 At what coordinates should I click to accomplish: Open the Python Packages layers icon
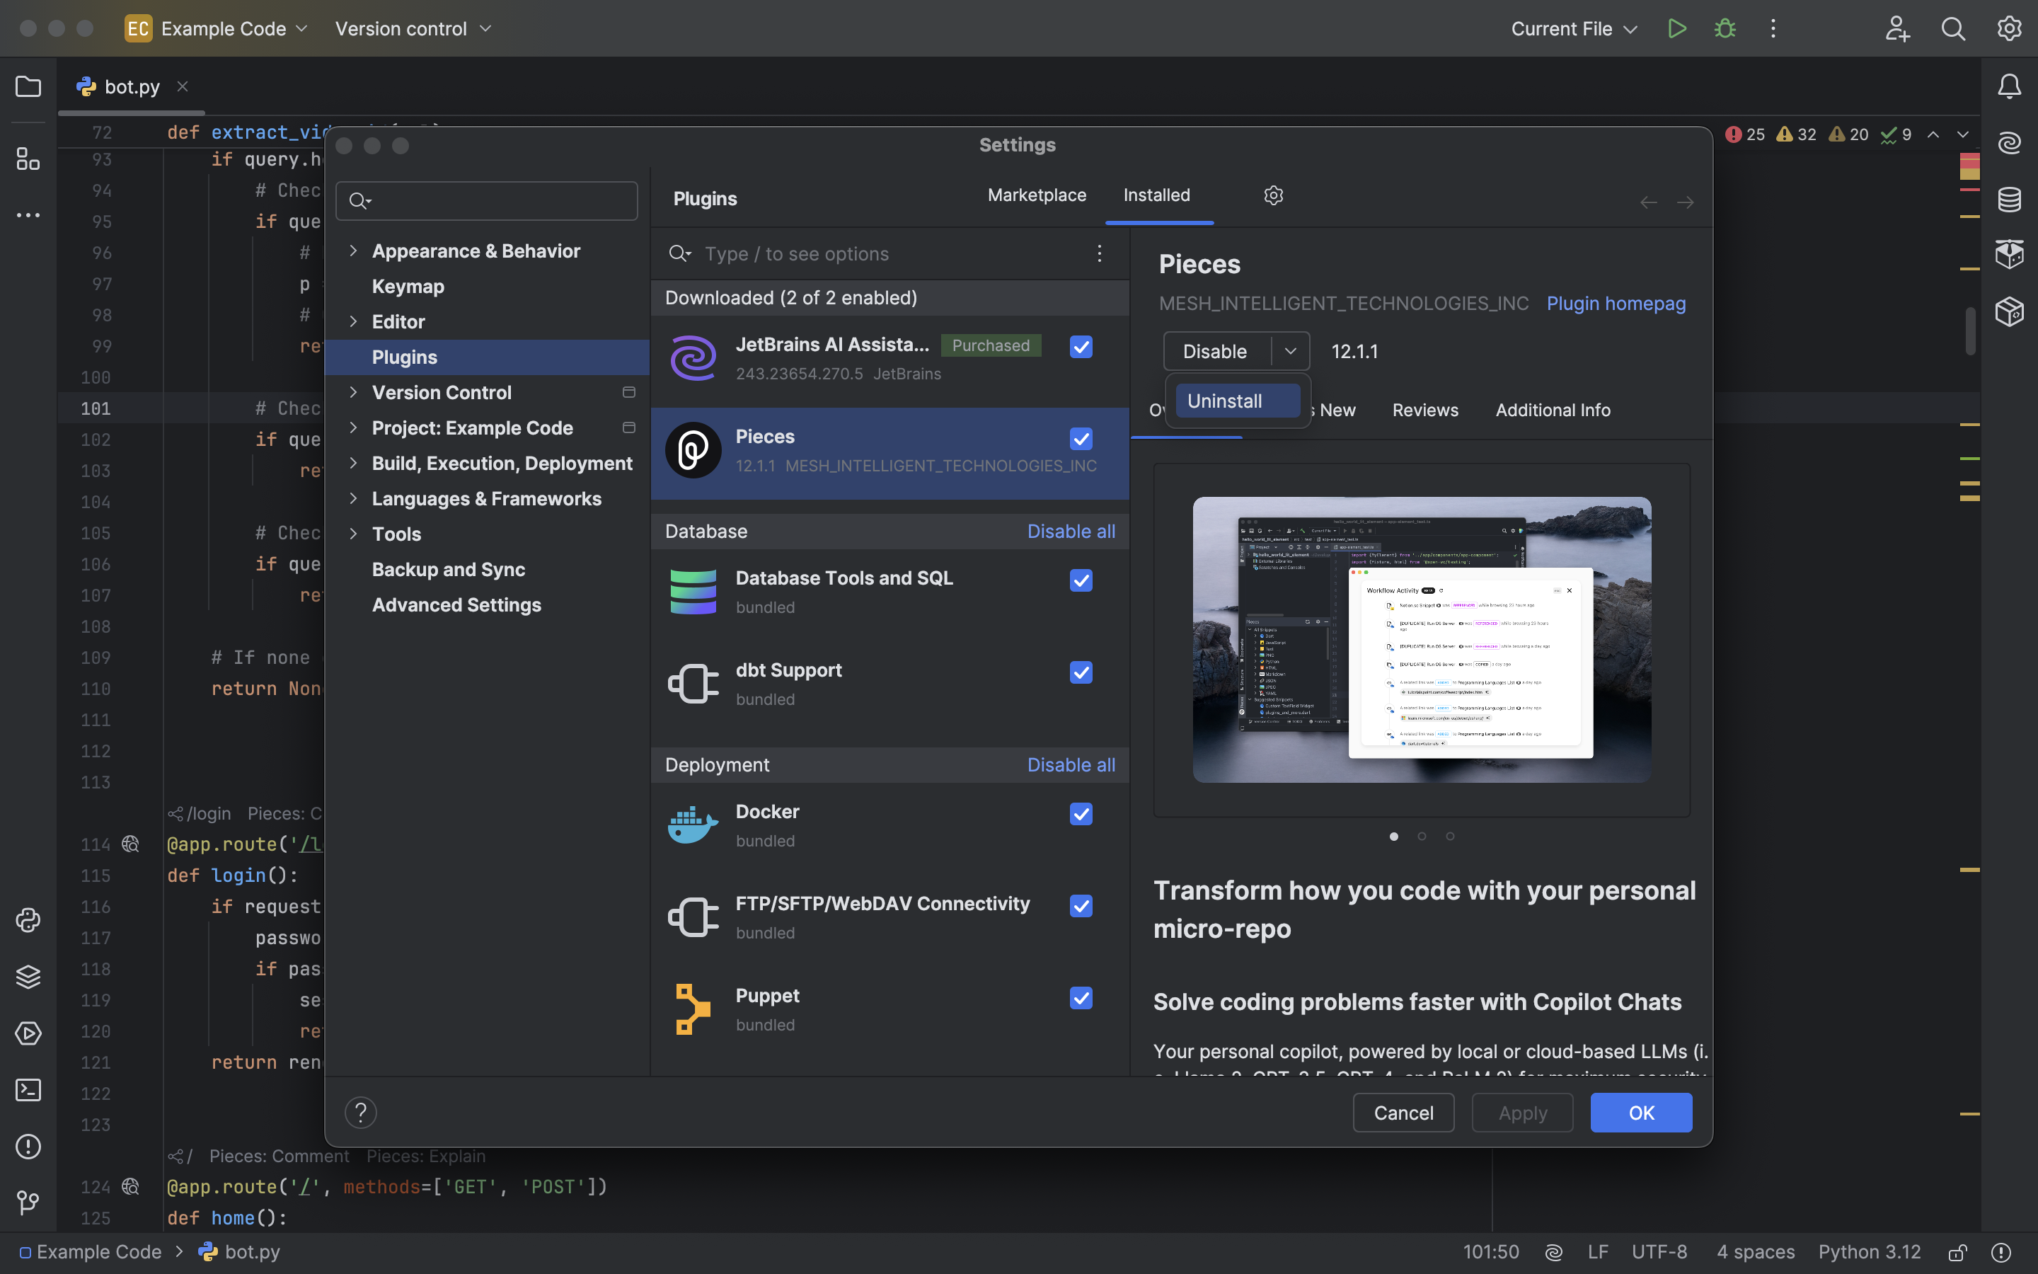(x=28, y=977)
